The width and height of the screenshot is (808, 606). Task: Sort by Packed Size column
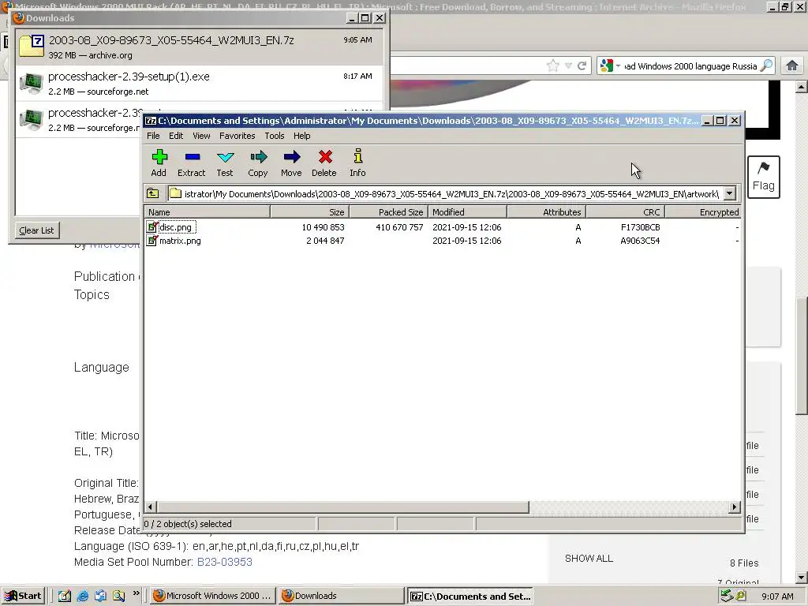(x=388, y=211)
